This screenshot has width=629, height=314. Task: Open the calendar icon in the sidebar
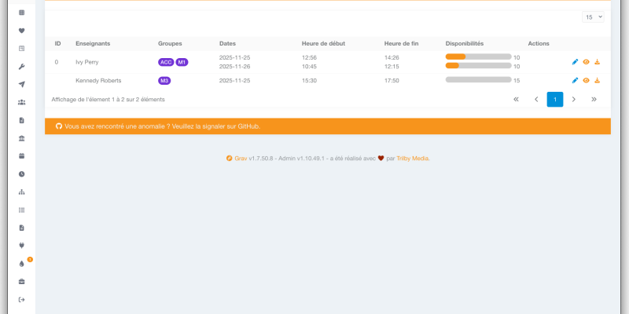click(x=22, y=155)
